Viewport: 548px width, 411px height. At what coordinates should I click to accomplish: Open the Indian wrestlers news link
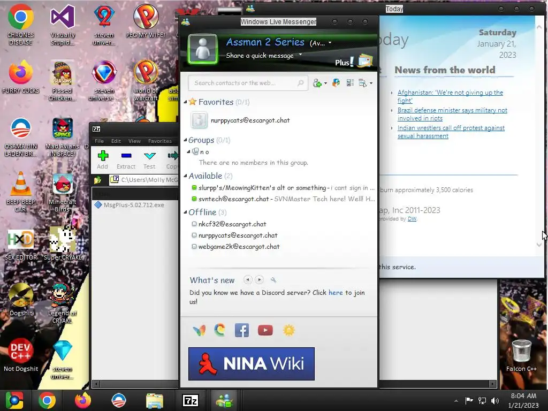point(451,132)
